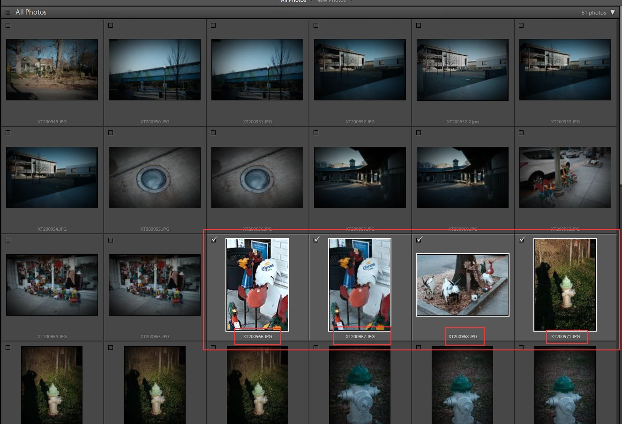
Task: Select the XT200949.JPG house thumbnail
Action: 52,69
